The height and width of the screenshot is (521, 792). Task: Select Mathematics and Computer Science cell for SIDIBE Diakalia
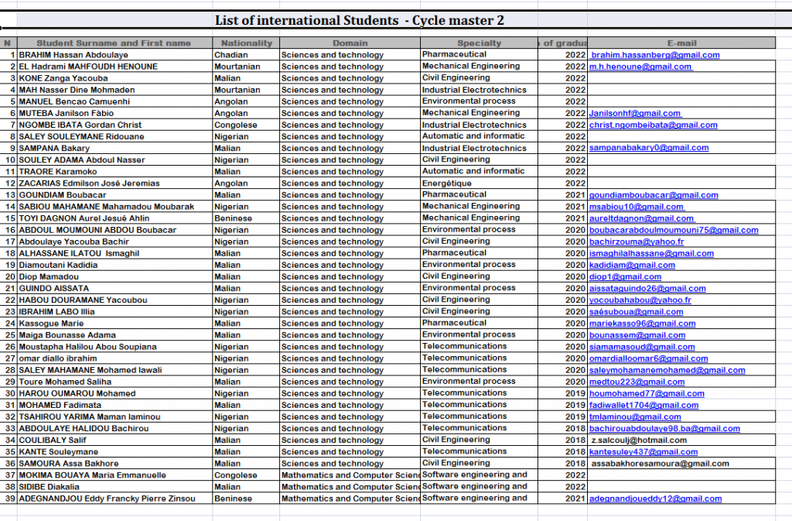(350, 487)
